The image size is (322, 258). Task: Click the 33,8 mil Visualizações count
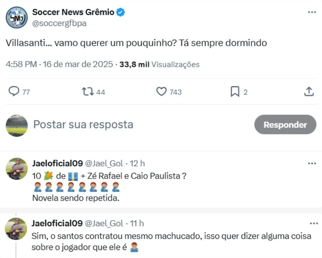pyautogui.click(x=159, y=64)
